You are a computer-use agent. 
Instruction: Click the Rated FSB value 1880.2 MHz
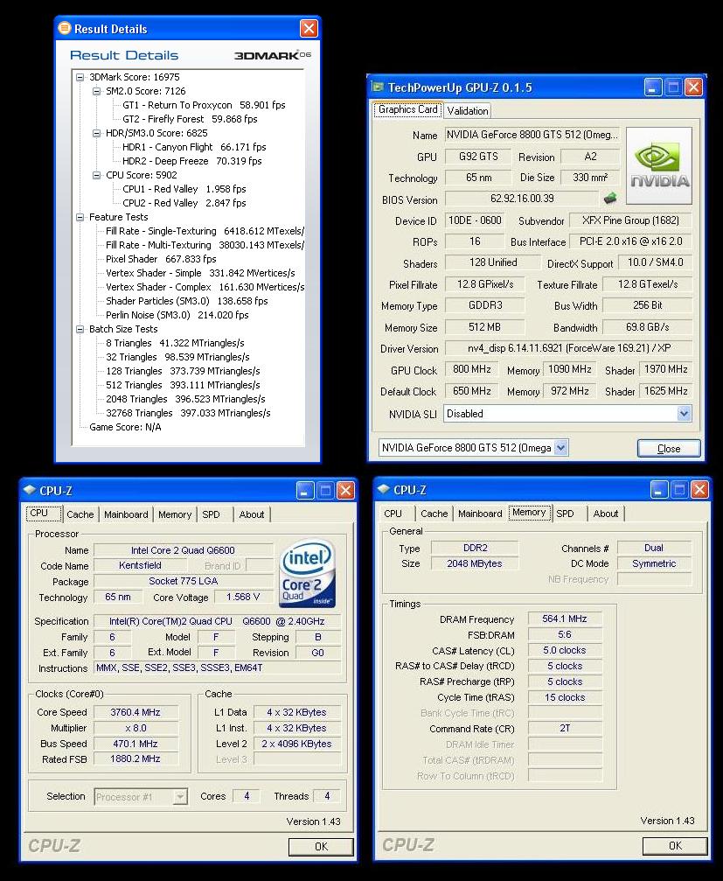tap(136, 759)
